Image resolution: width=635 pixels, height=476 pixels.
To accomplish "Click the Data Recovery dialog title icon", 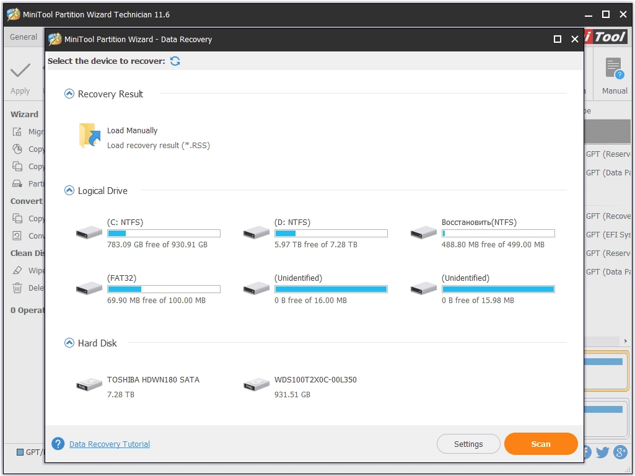I will tap(55, 39).
